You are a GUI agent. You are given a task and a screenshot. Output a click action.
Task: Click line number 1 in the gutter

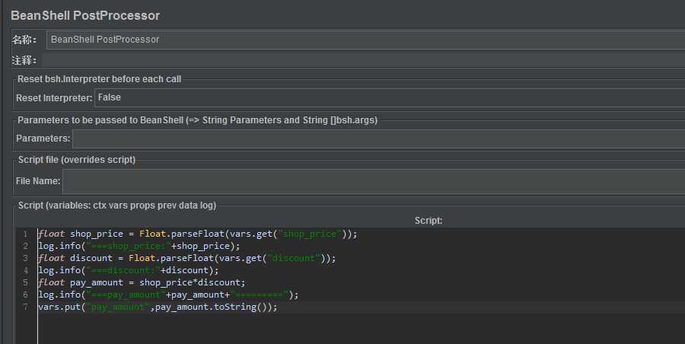(x=26, y=234)
